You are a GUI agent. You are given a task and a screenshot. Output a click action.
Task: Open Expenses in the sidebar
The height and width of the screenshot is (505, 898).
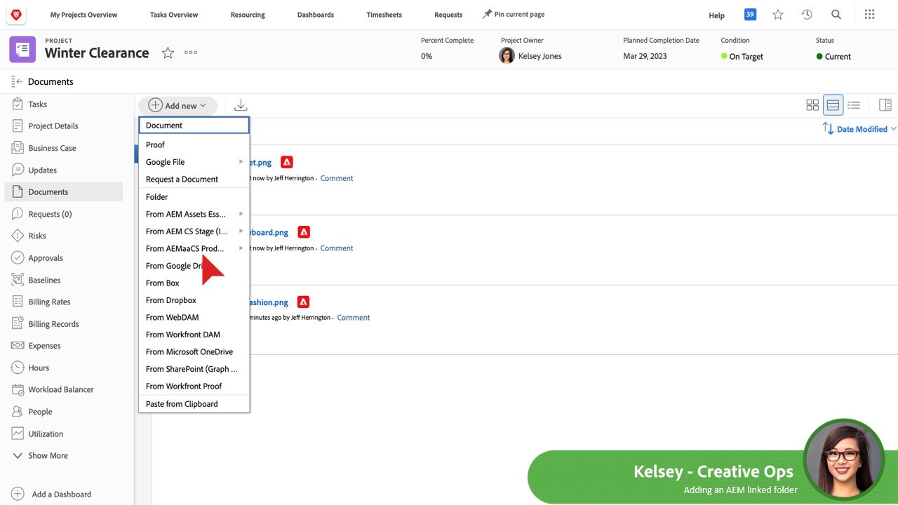point(63,346)
